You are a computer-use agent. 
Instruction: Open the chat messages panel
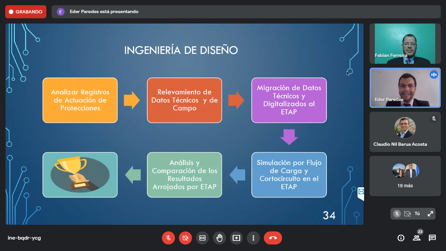(432, 238)
